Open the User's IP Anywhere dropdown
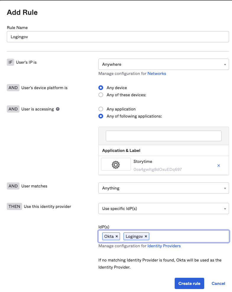Screen dimensions: 232x292 pos(163,64)
